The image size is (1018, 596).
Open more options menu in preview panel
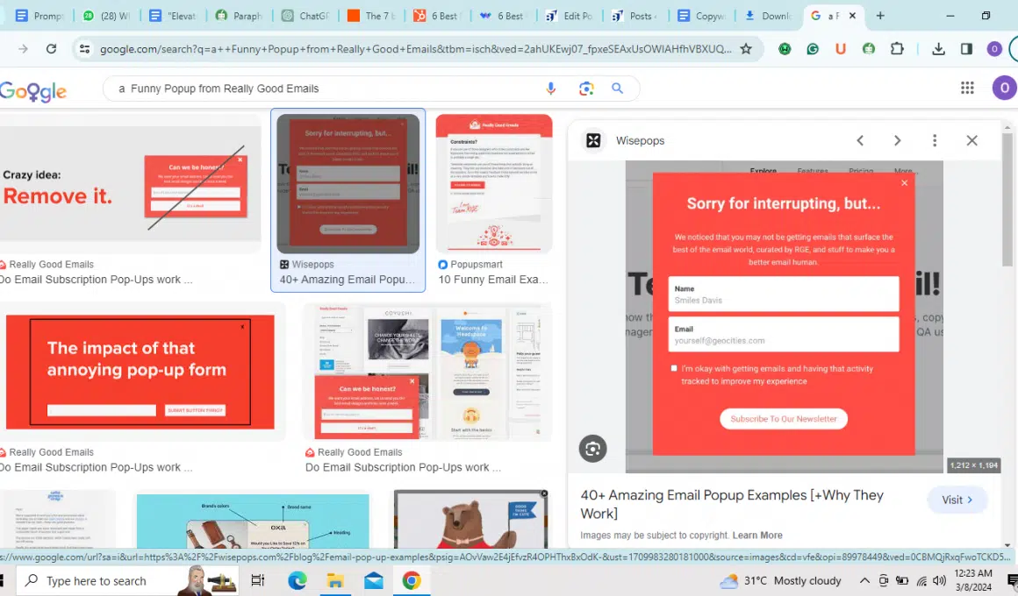click(935, 140)
